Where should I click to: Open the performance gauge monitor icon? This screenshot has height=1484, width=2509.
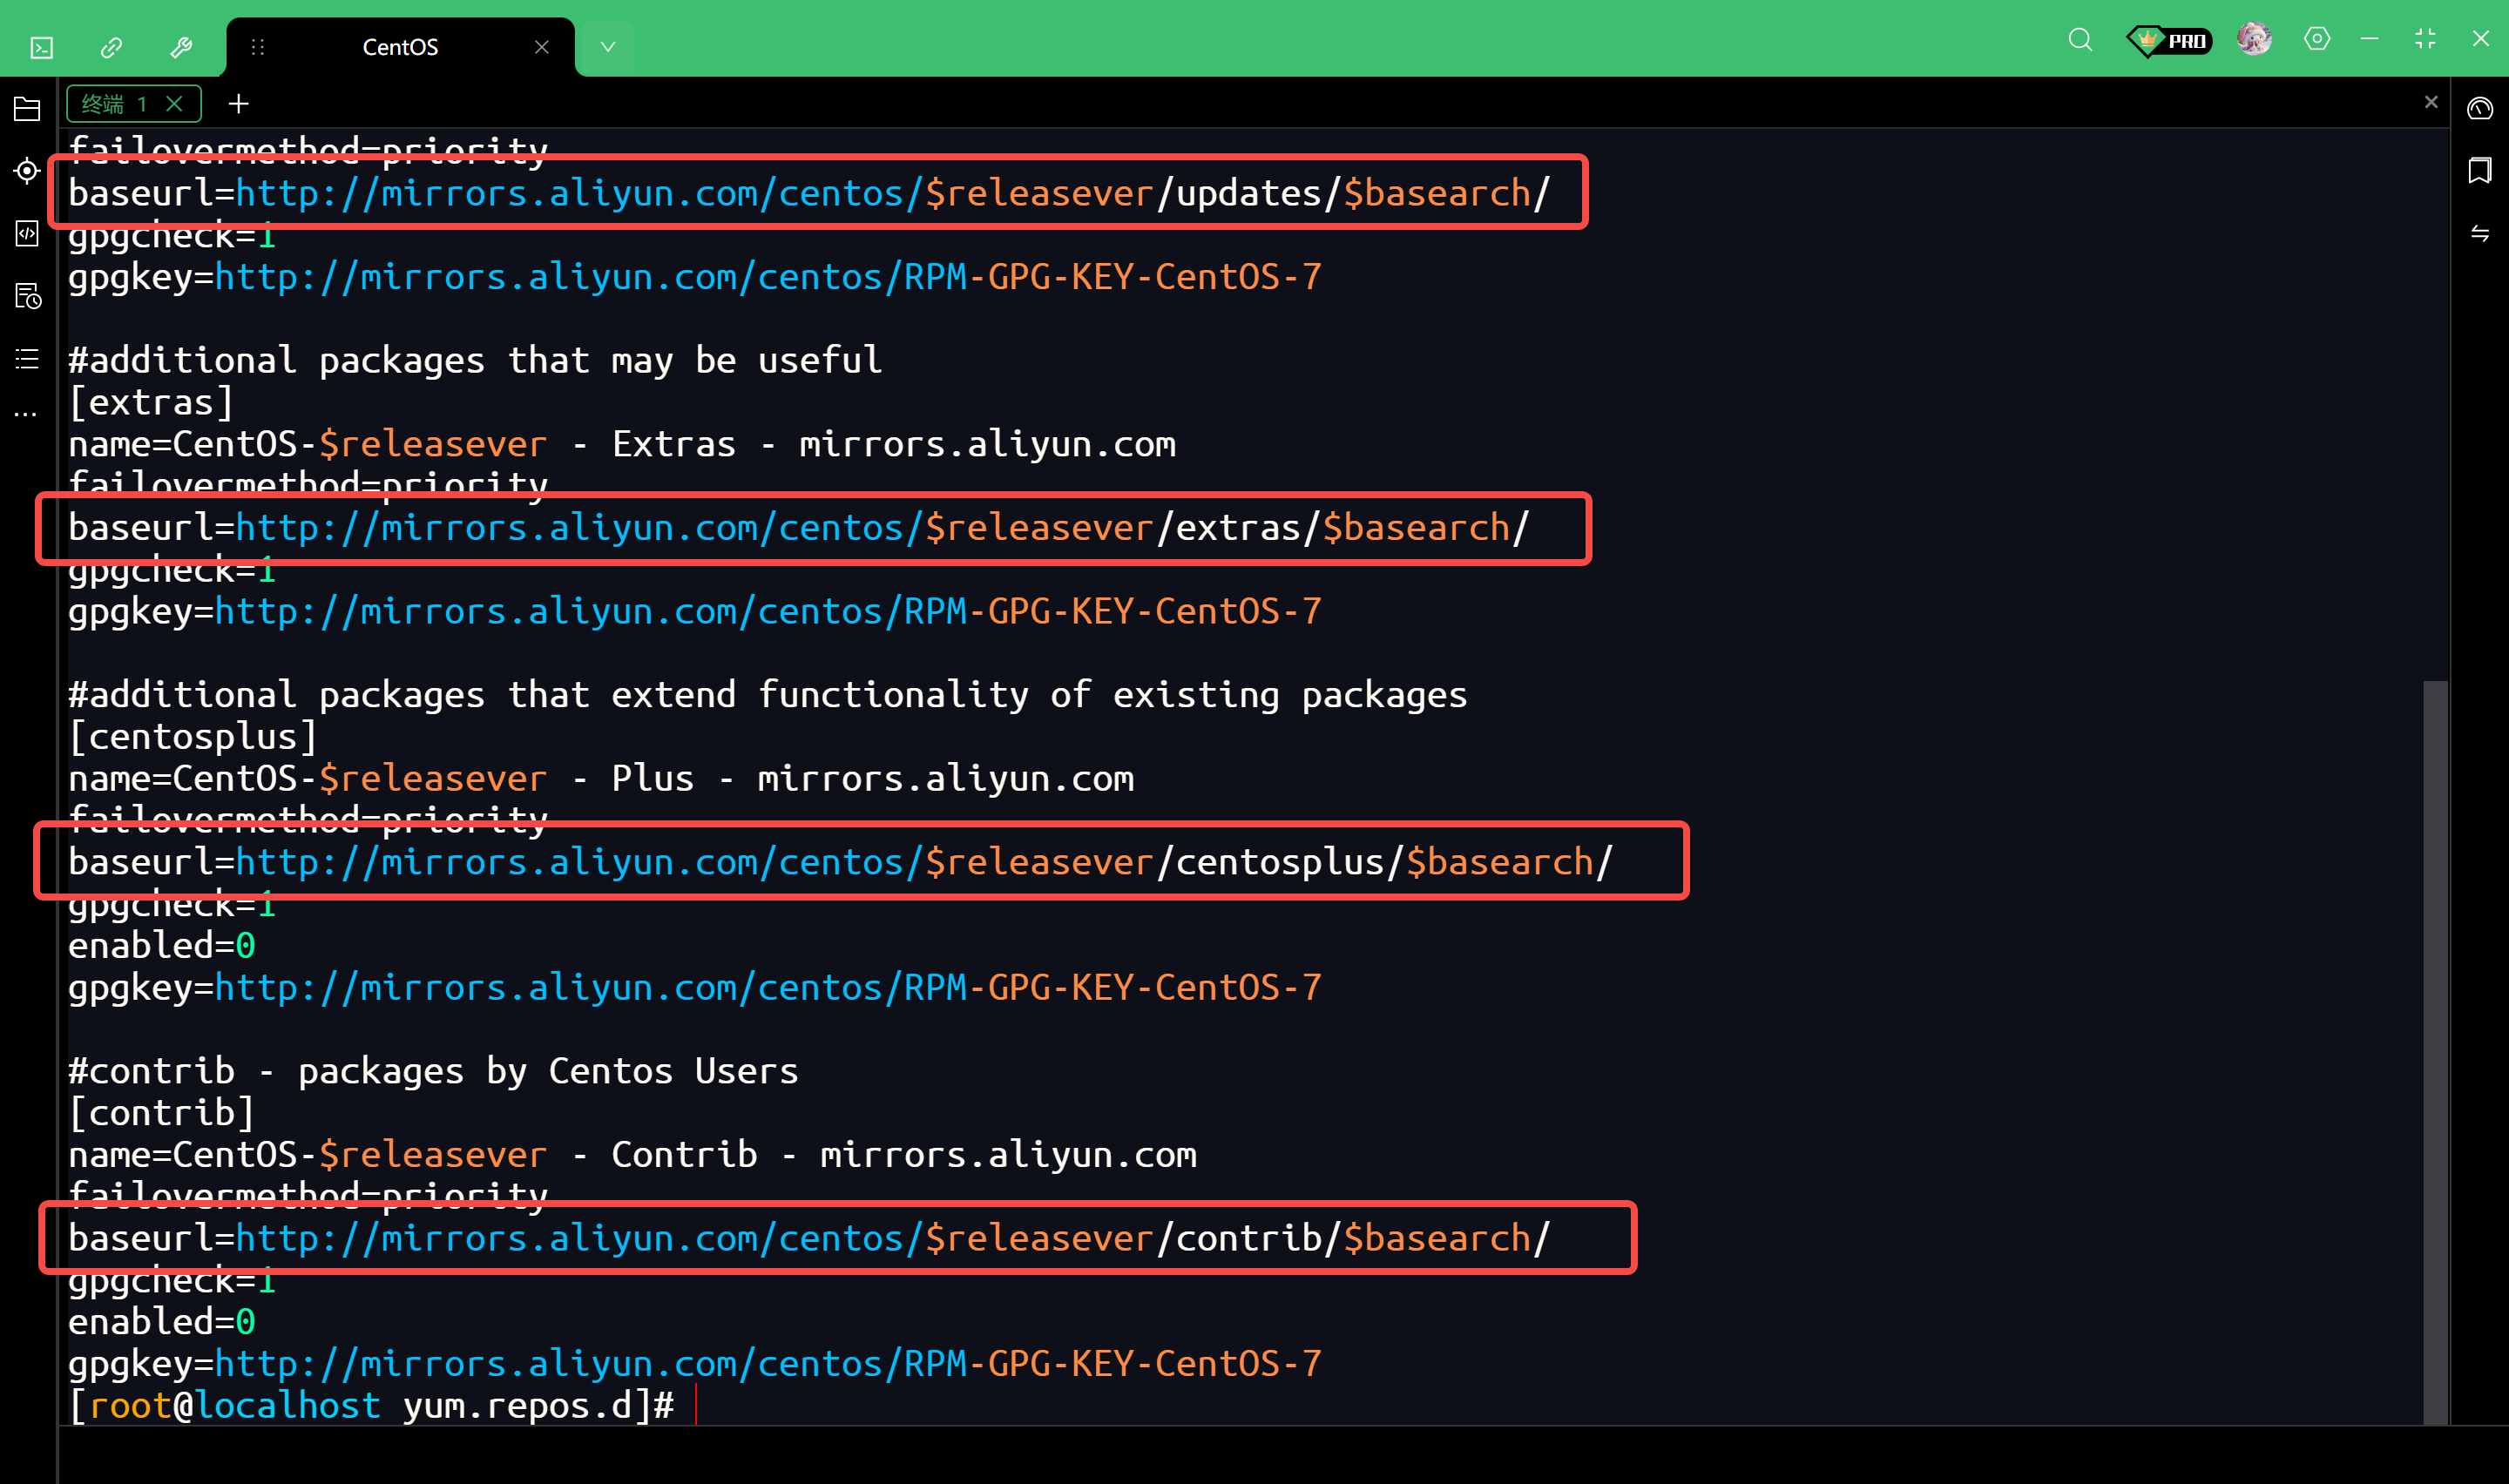click(2479, 108)
